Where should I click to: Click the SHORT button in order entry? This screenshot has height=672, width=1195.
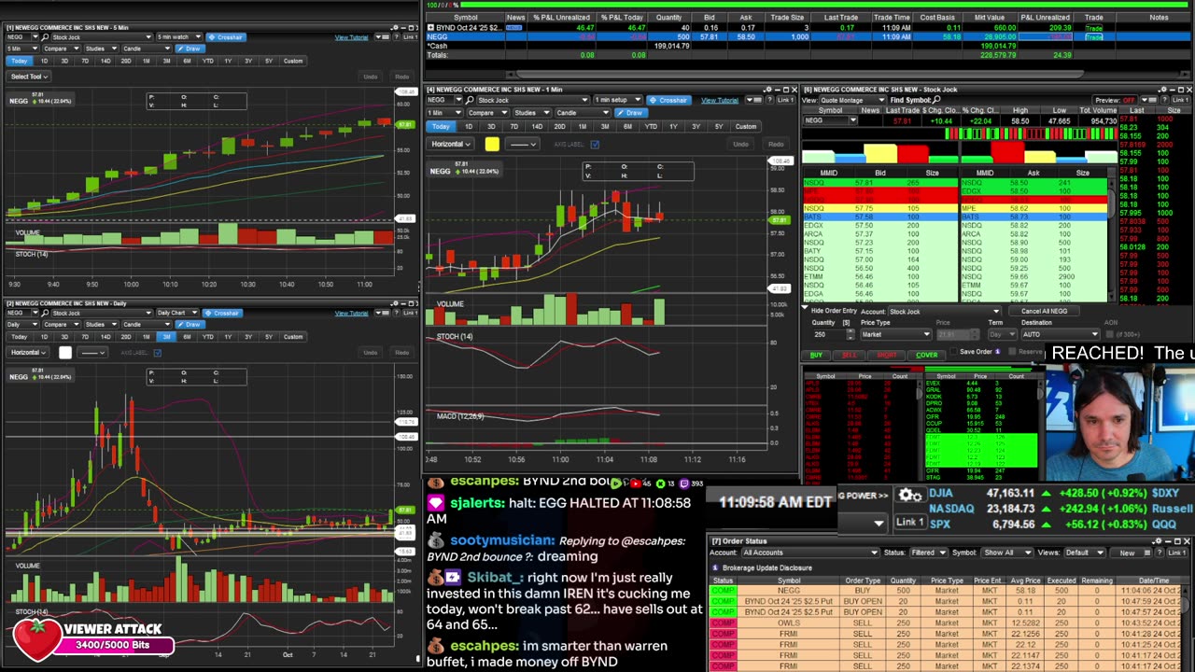(x=887, y=355)
